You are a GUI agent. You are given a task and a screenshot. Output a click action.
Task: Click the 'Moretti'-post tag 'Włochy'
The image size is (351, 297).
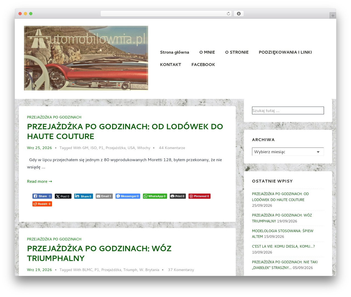tap(144, 148)
